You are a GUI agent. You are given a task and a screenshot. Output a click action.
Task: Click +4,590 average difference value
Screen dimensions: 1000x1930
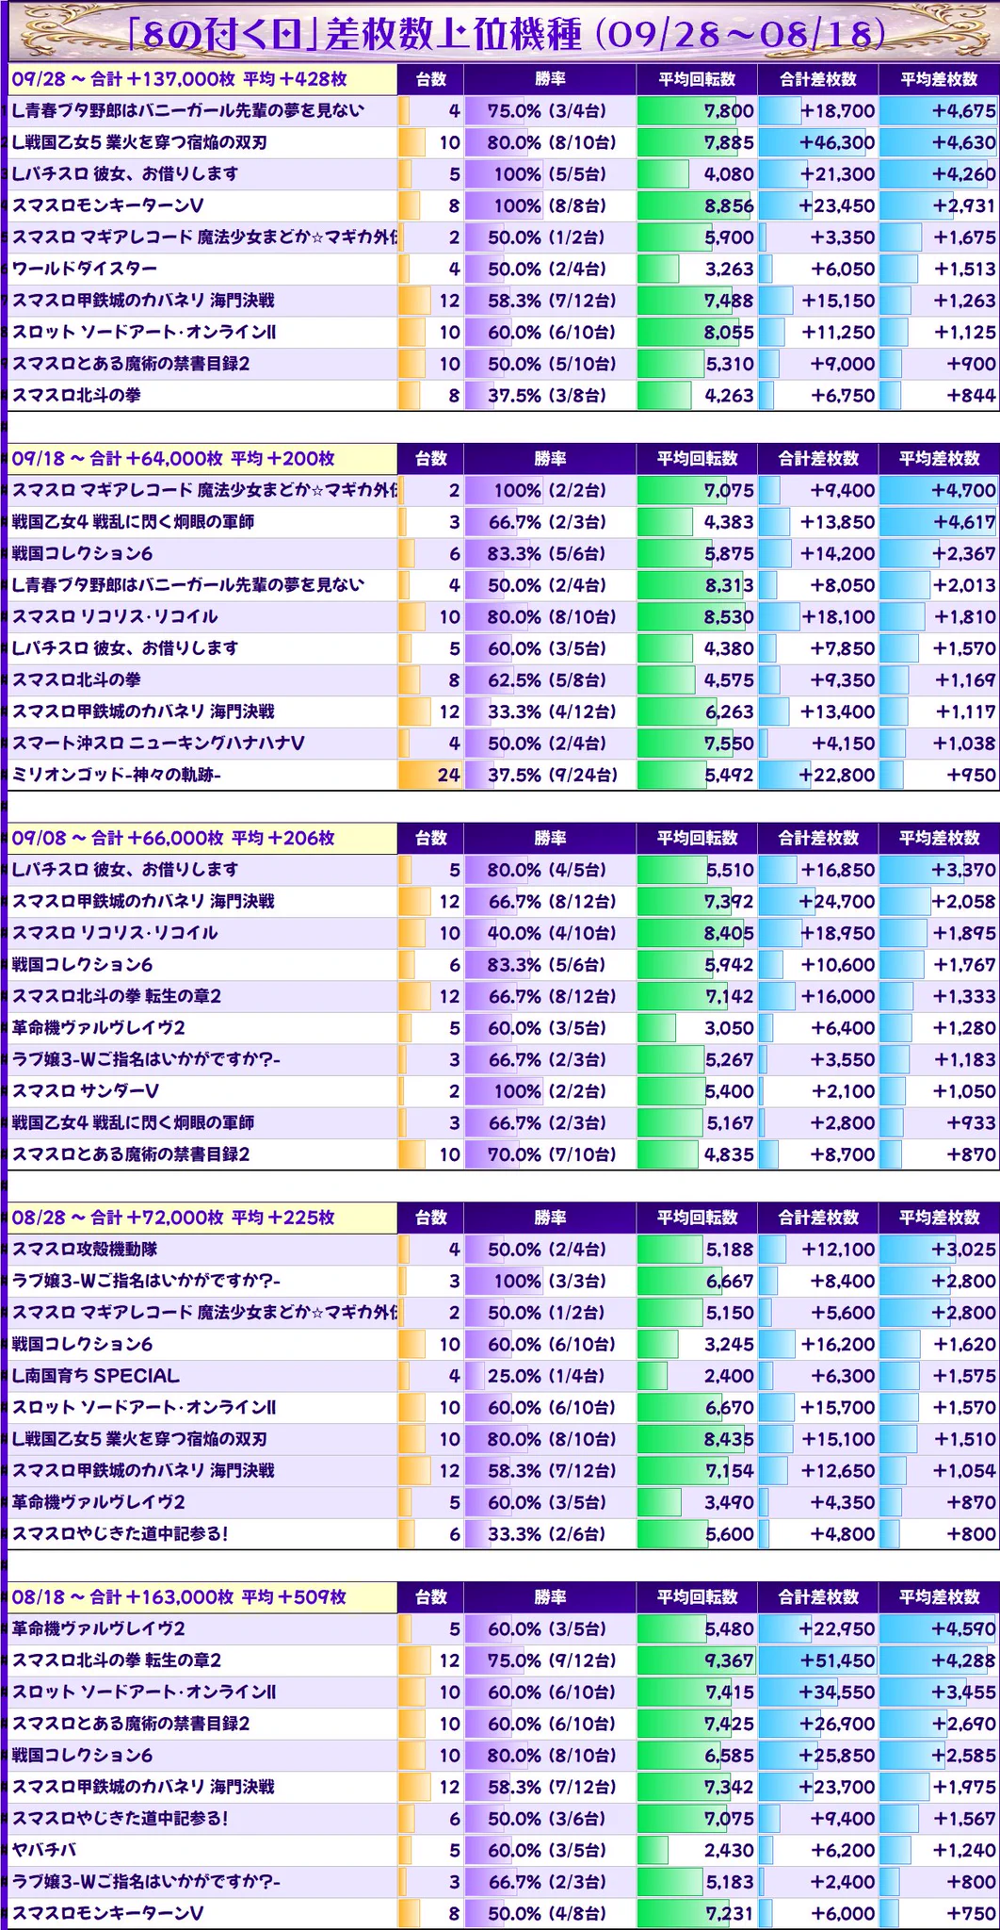[939, 1629]
